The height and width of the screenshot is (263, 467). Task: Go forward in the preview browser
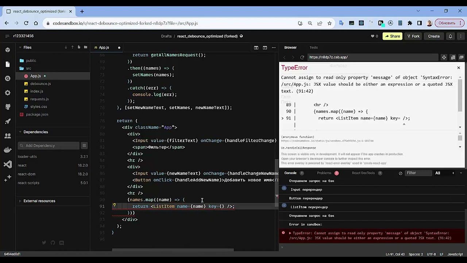pyautogui.click(x=293, y=57)
